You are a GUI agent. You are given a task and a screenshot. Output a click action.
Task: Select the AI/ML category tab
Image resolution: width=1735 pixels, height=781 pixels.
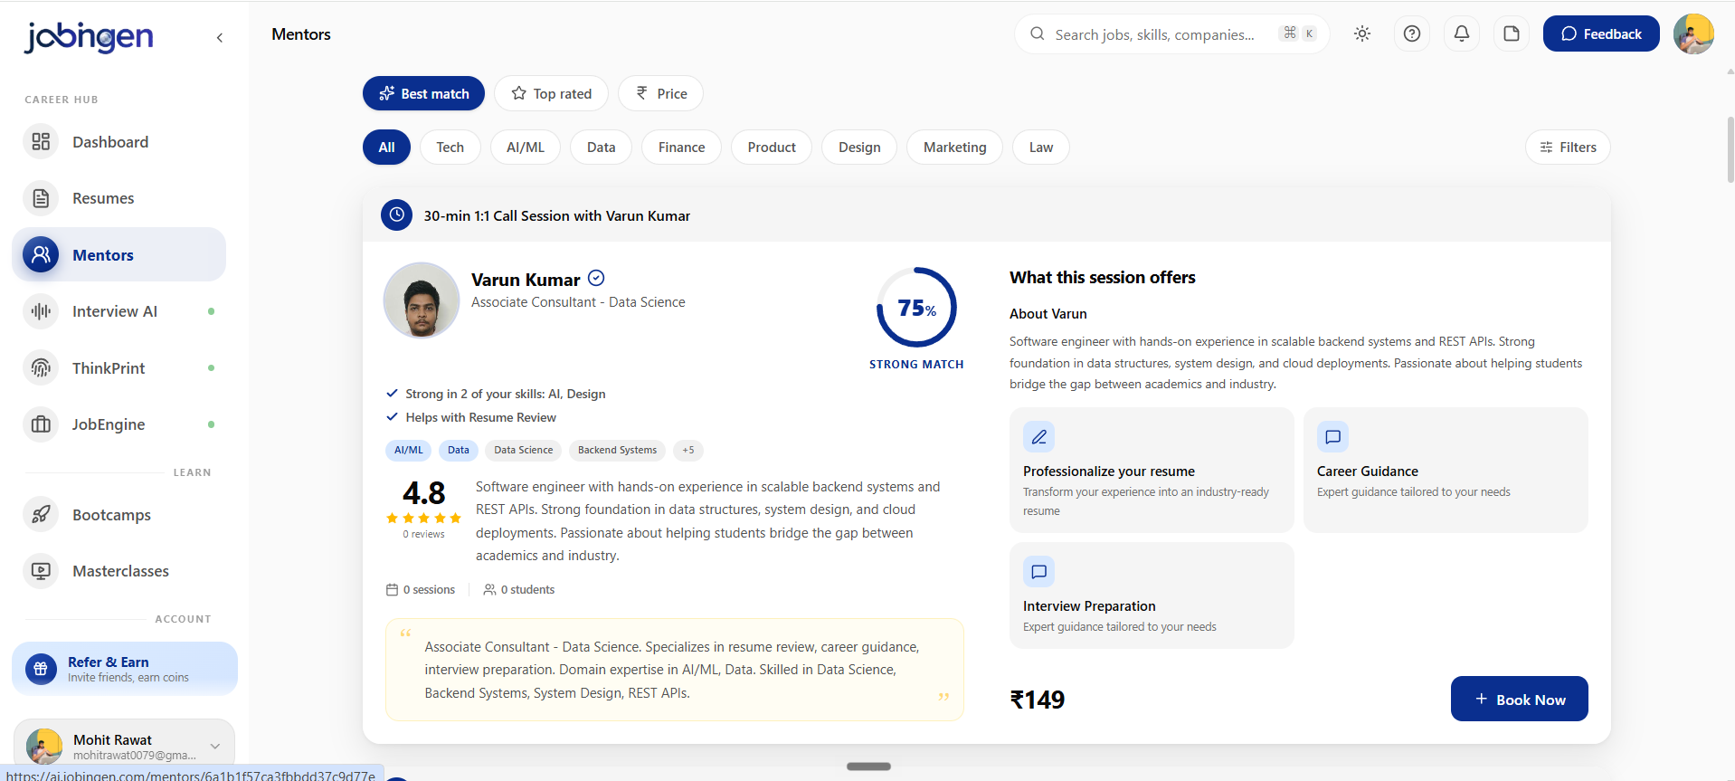[526, 147]
